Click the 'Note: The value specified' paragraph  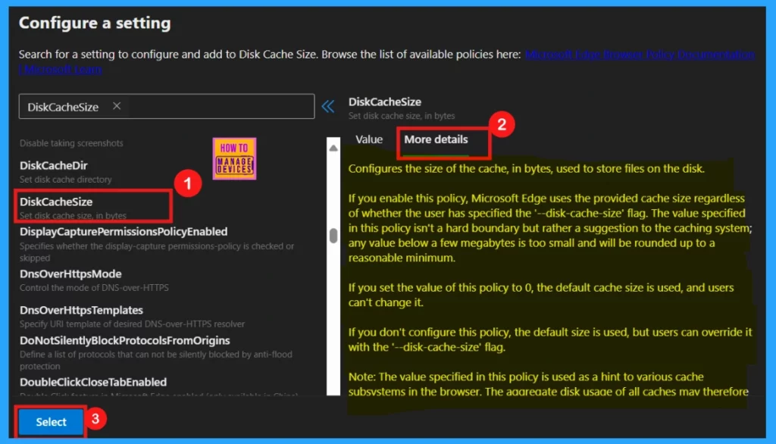549,384
